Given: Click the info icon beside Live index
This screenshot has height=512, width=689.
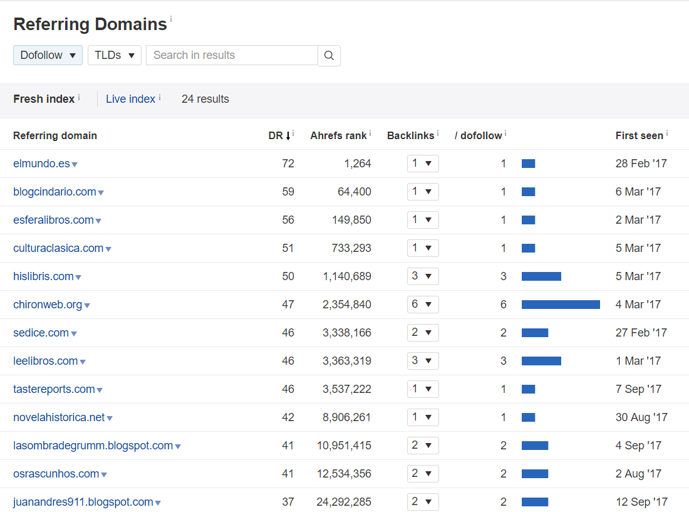Looking at the screenshot, I should tap(160, 97).
